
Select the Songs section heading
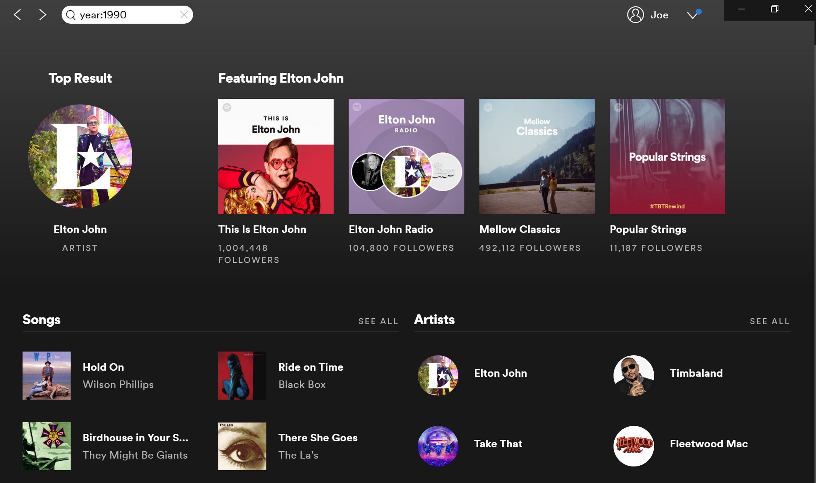tap(41, 320)
